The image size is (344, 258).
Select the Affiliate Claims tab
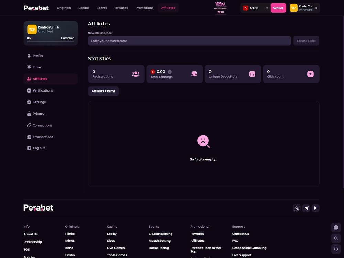(x=103, y=91)
